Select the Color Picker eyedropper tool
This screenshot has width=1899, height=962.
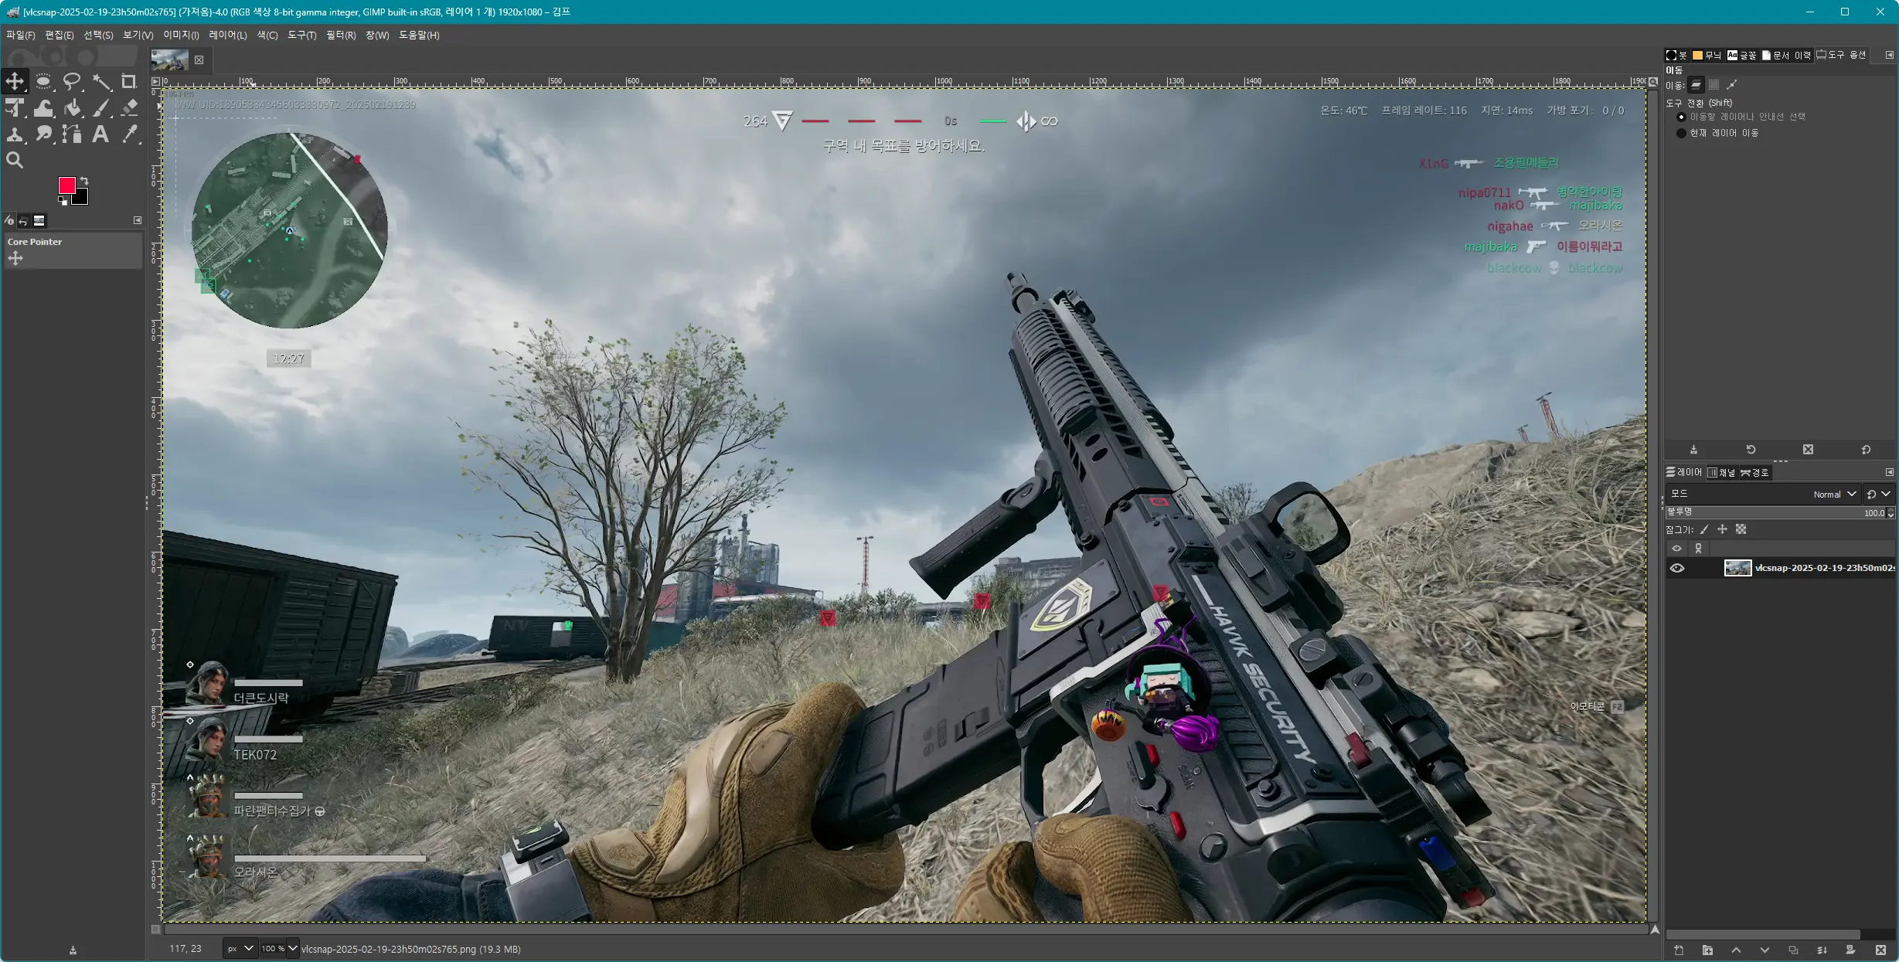click(129, 134)
